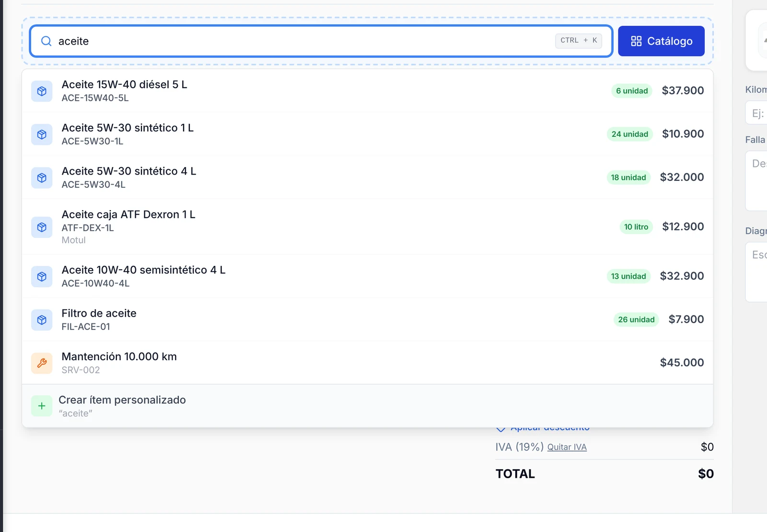Viewport: 767px width, 532px height.
Task: Click the wrench icon for Mantención 10.000 km
Action: 42,363
